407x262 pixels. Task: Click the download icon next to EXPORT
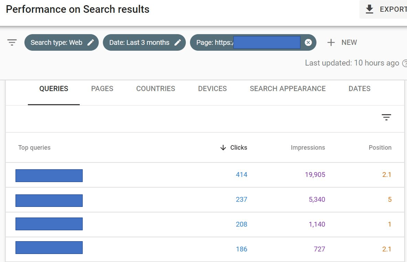click(369, 9)
